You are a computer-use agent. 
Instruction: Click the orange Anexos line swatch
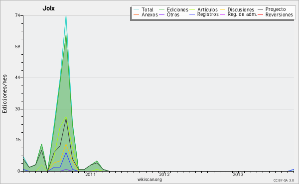coord(137,14)
